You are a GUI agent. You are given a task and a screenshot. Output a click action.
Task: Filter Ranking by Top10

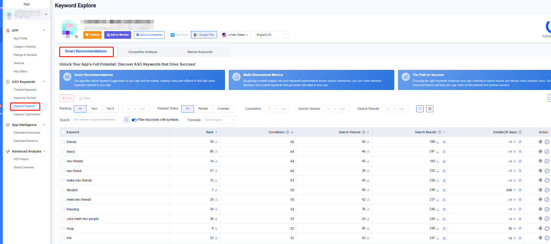pos(110,109)
